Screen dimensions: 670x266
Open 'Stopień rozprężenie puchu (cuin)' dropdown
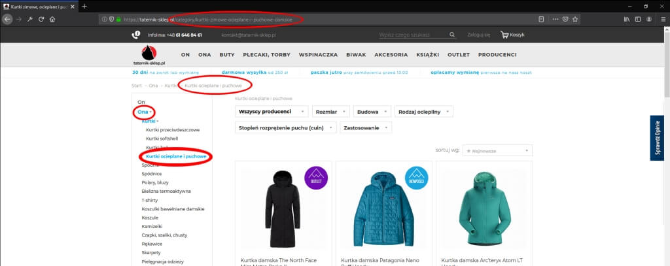tap(286, 127)
